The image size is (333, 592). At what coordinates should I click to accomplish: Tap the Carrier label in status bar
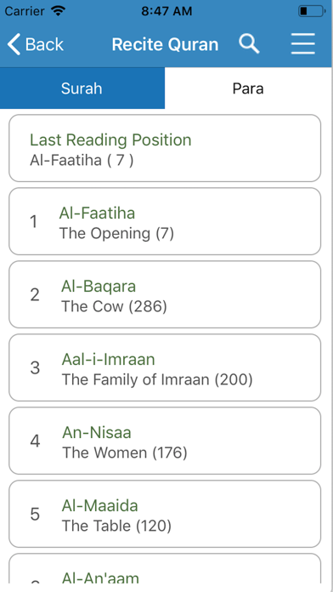[x=25, y=11]
